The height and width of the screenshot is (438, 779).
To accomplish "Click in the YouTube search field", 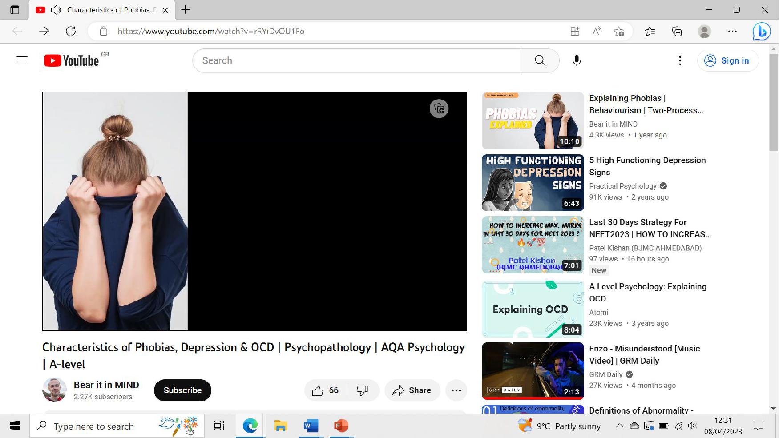I will tap(356, 60).
